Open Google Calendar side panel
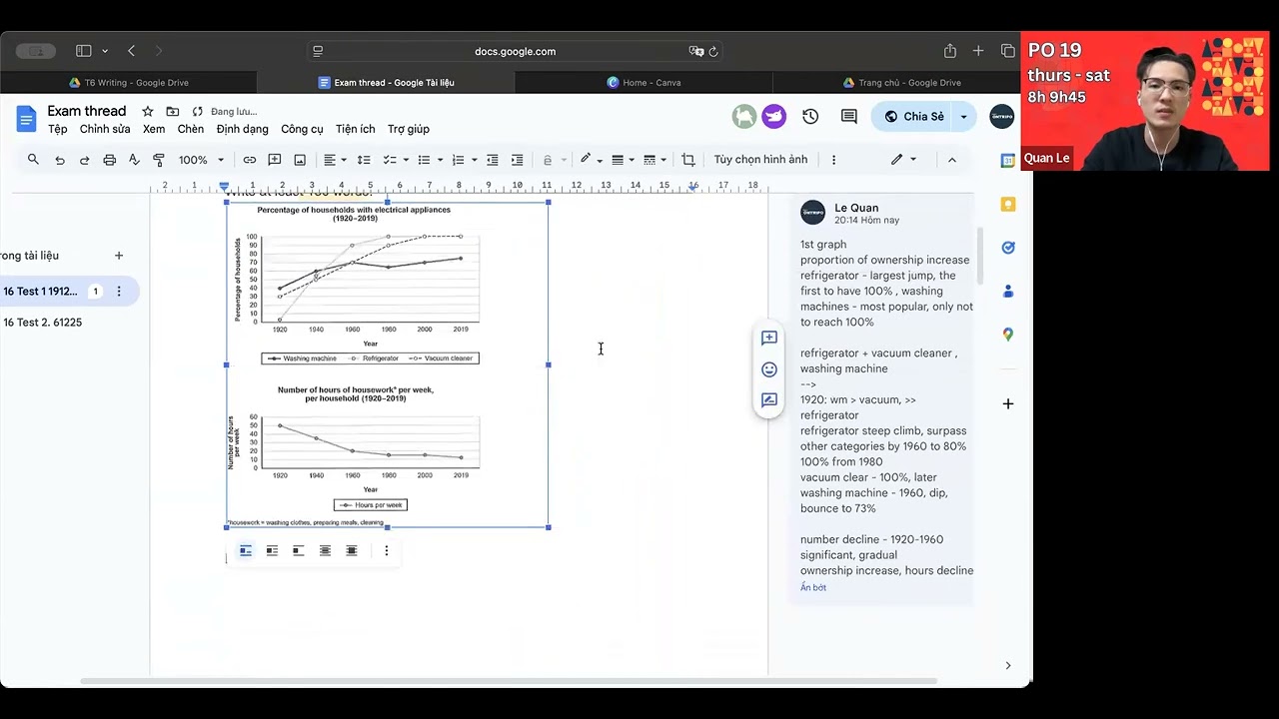 (x=1008, y=160)
